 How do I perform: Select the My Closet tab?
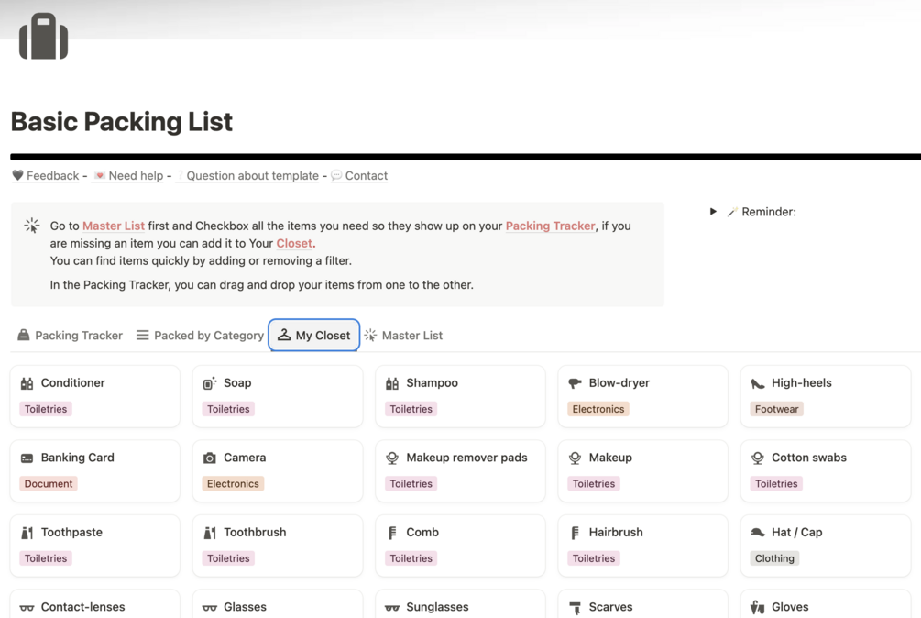click(313, 336)
